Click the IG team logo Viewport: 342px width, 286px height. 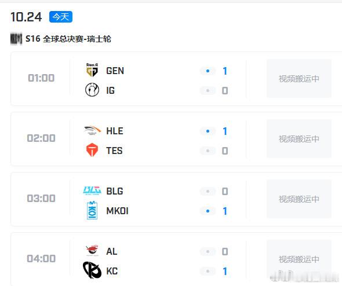92,90
